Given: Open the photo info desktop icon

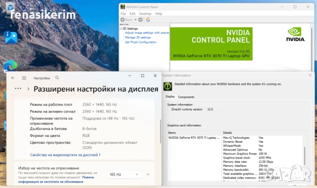Looking at the screenshot, I should (x=10, y=38).
